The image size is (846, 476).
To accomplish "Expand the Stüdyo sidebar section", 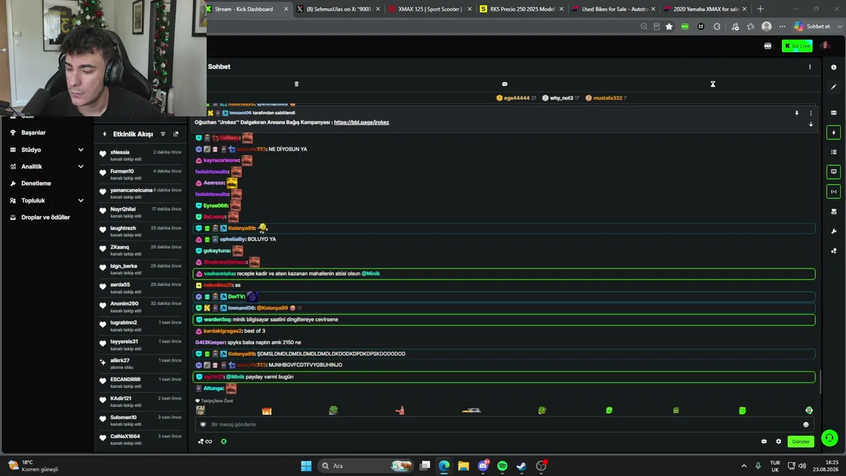I will pos(81,150).
